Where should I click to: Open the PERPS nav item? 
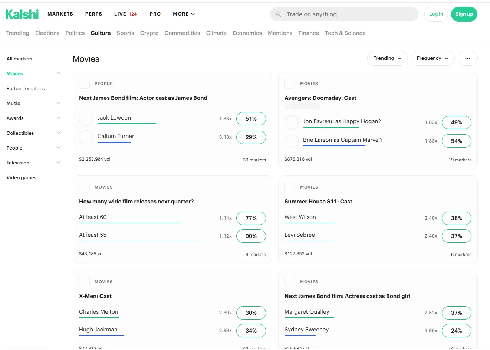click(94, 14)
